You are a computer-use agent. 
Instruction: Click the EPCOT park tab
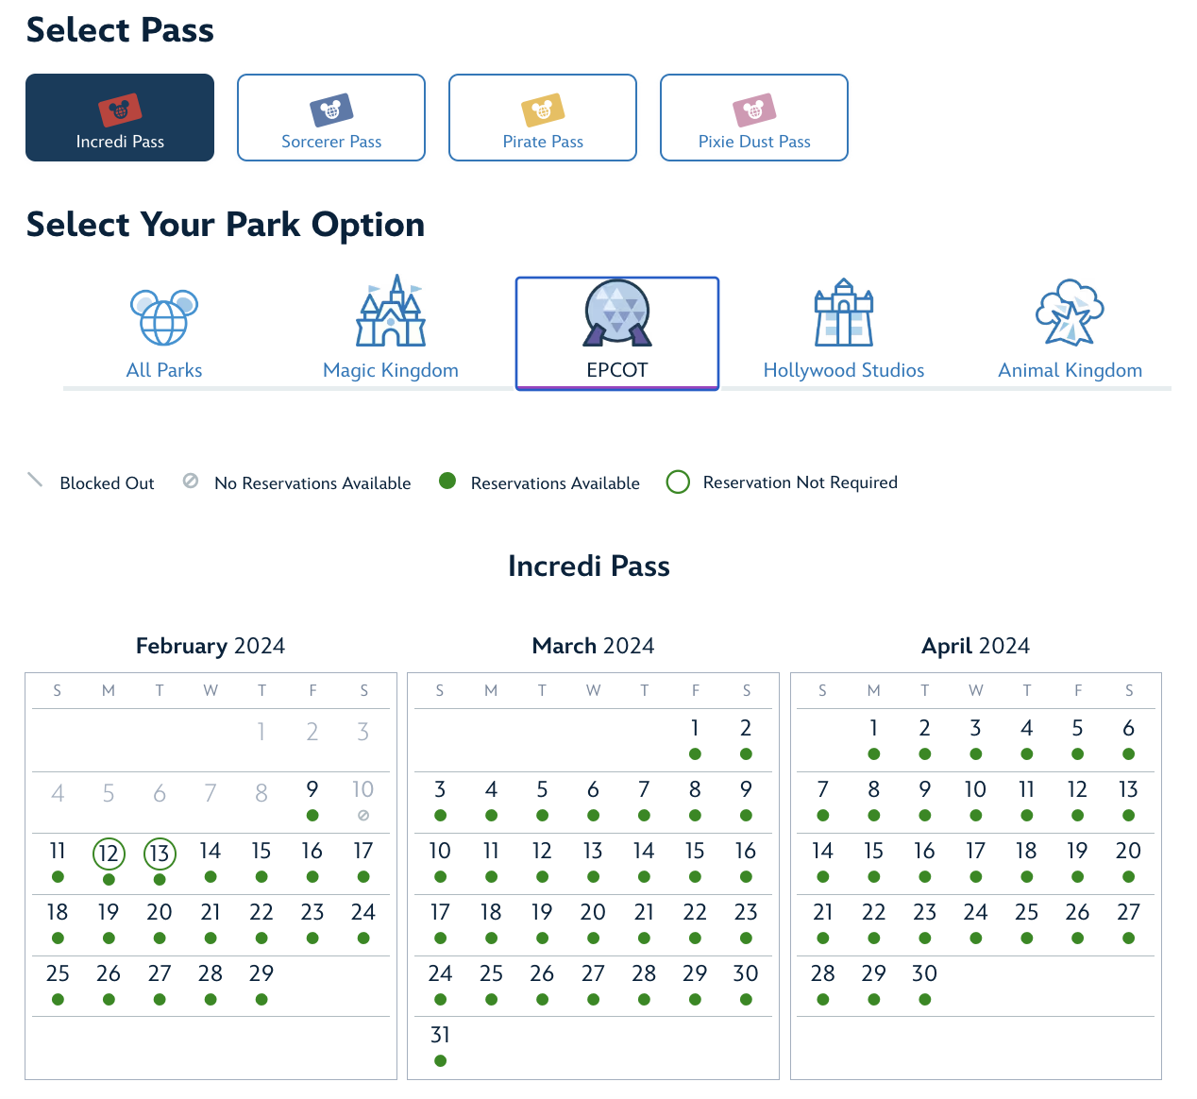[617, 332]
